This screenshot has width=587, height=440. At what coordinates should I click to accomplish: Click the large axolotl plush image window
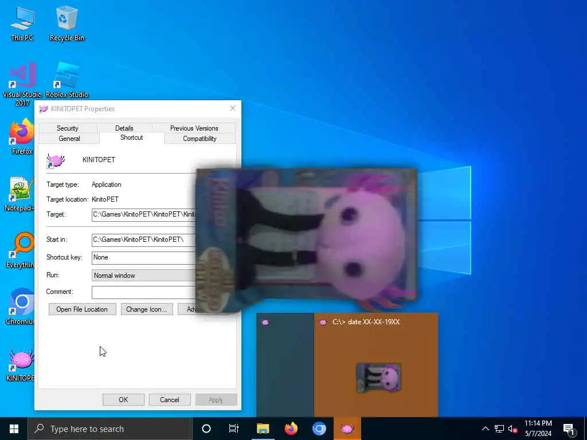[x=306, y=240]
